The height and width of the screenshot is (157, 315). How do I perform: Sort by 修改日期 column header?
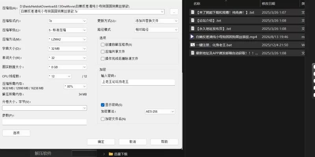pyautogui.click(x=269, y=4)
